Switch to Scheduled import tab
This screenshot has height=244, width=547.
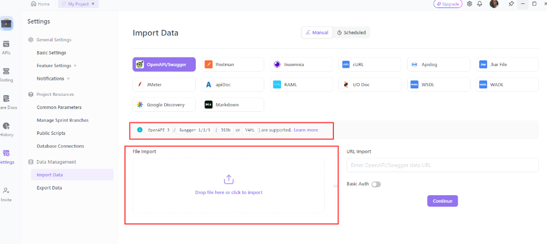[x=351, y=32]
